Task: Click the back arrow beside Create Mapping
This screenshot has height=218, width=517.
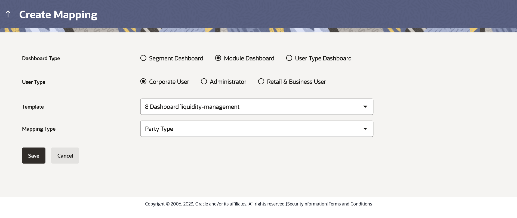Action: pyautogui.click(x=8, y=14)
